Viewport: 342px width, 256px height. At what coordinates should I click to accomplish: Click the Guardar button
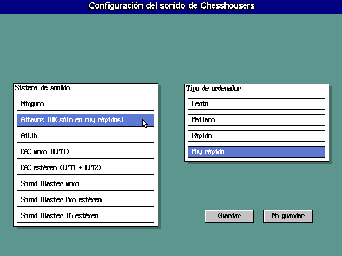click(229, 216)
